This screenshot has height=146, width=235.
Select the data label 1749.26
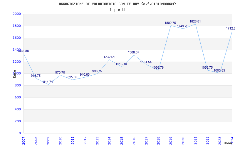coord(182,26)
